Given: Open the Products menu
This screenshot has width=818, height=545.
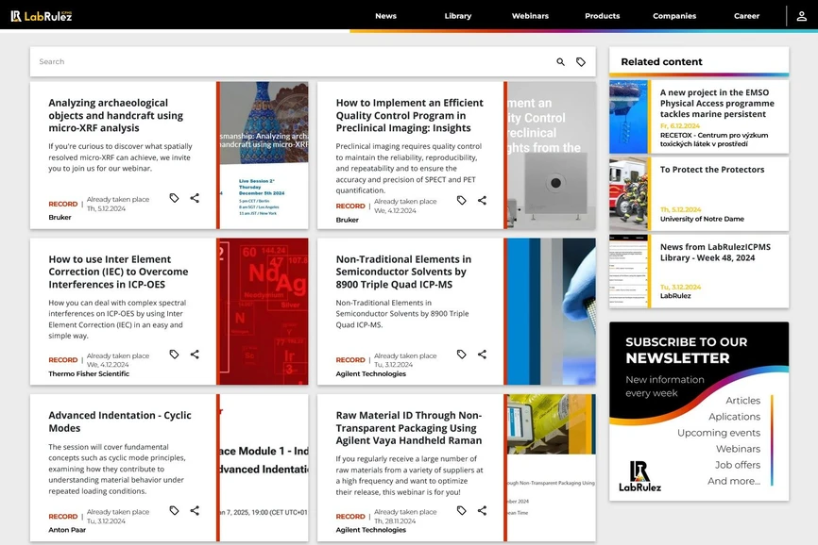Looking at the screenshot, I should pos(602,16).
